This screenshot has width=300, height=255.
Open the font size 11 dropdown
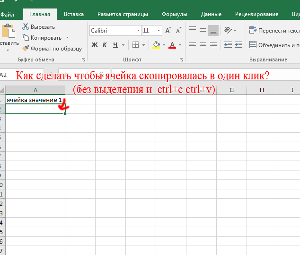point(159,31)
